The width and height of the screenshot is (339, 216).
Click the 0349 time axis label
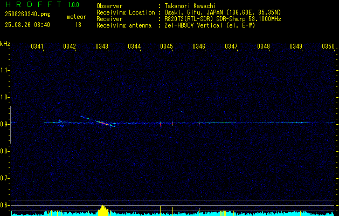pyautogui.click(x=295, y=46)
